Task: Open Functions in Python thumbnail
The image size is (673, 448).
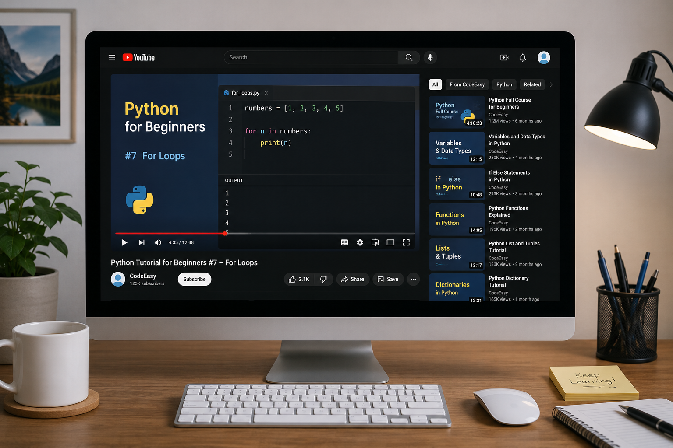Action: tap(457, 219)
